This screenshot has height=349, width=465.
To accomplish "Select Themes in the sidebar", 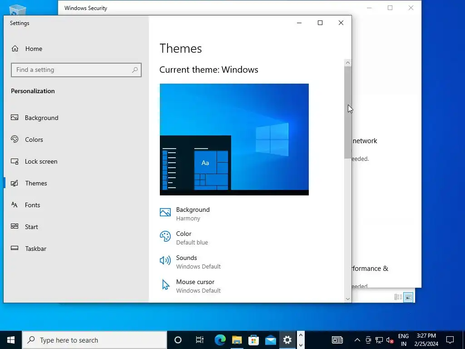I will coord(29,183).
